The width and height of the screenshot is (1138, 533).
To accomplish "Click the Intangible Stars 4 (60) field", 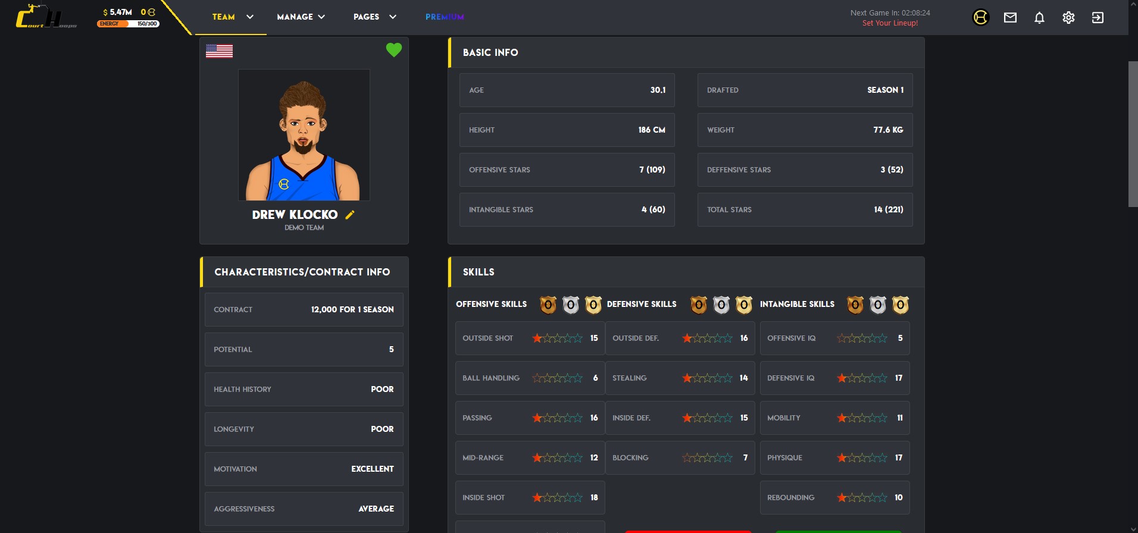I will click(567, 209).
